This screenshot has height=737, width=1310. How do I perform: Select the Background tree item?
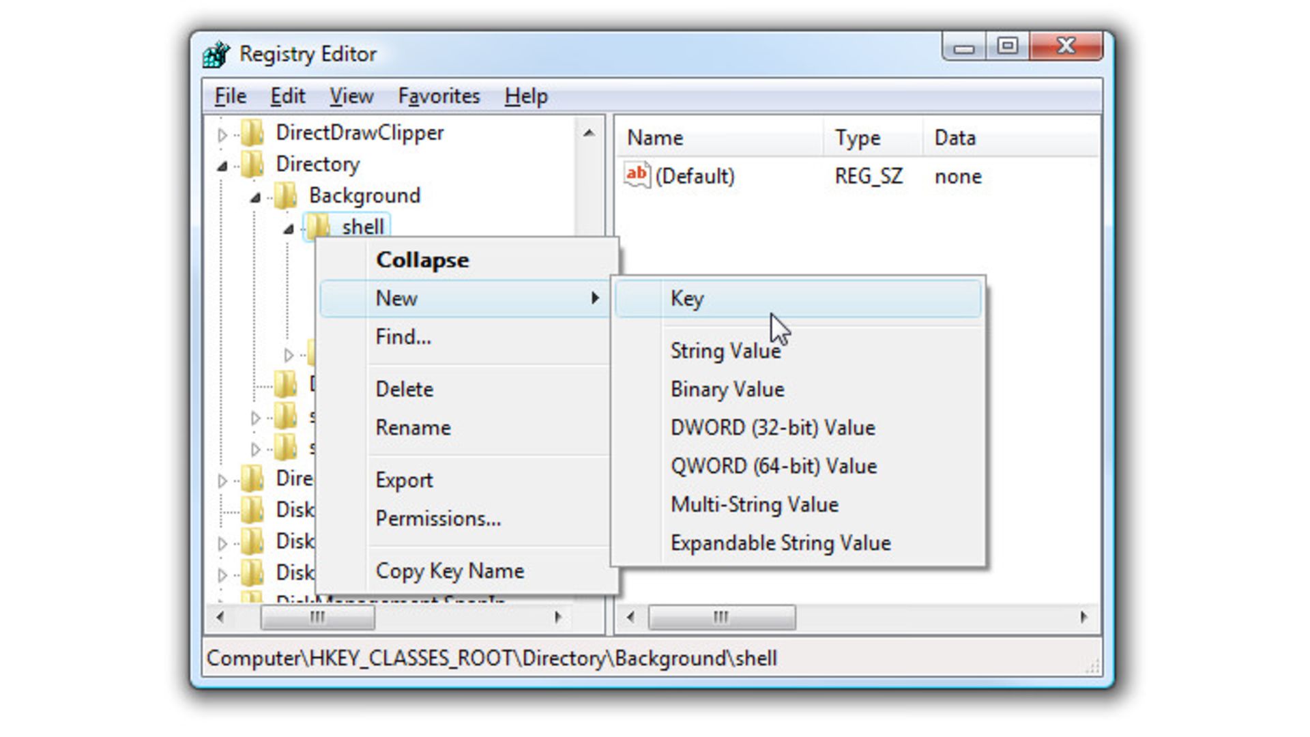click(x=364, y=196)
